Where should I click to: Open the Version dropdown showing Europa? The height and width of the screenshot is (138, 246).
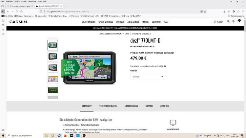[x=147, y=76]
